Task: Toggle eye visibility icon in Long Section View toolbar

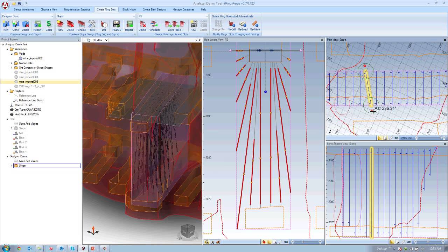Action: coord(409,242)
